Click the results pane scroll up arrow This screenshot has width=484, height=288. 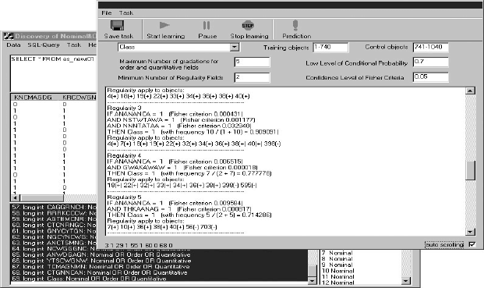click(470, 91)
